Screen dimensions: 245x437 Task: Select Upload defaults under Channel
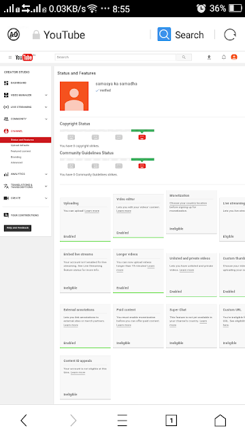coord(20,145)
